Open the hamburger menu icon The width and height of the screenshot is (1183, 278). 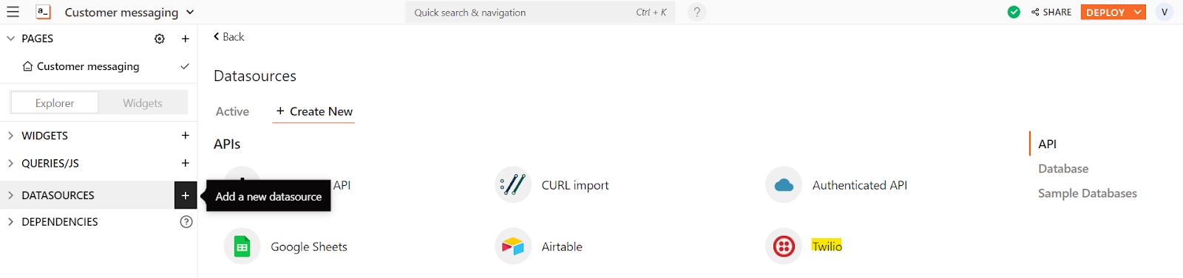pyautogui.click(x=13, y=12)
